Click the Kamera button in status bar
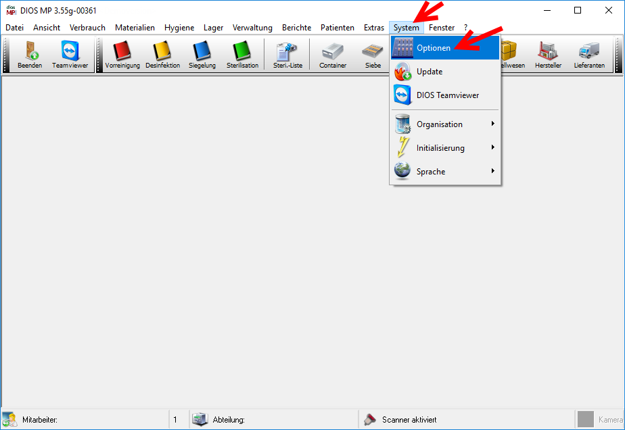 point(601,420)
